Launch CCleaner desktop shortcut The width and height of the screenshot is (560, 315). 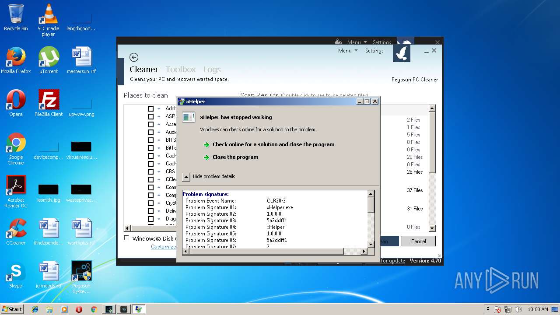click(x=16, y=232)
